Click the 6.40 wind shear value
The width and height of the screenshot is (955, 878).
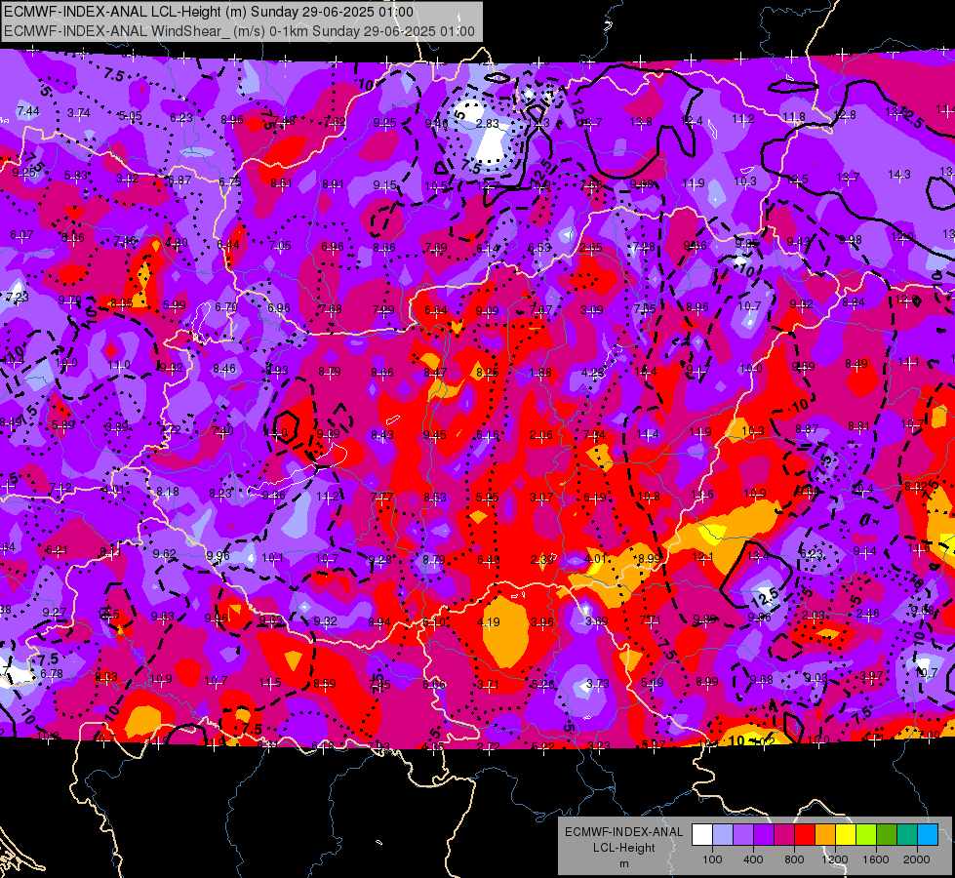pos(489,559)
